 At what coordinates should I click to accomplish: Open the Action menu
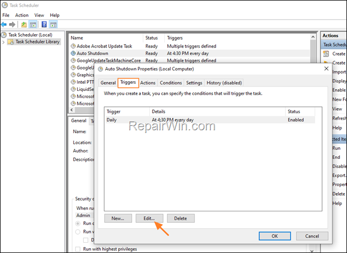click(x=22, y=15)
